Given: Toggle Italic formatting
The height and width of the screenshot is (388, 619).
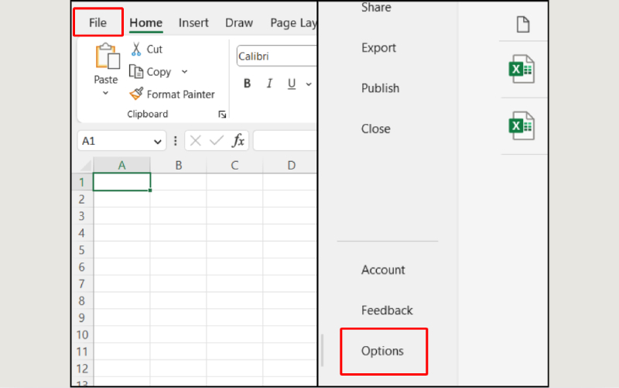Looking at the screenshot, I should pos(269,84).
